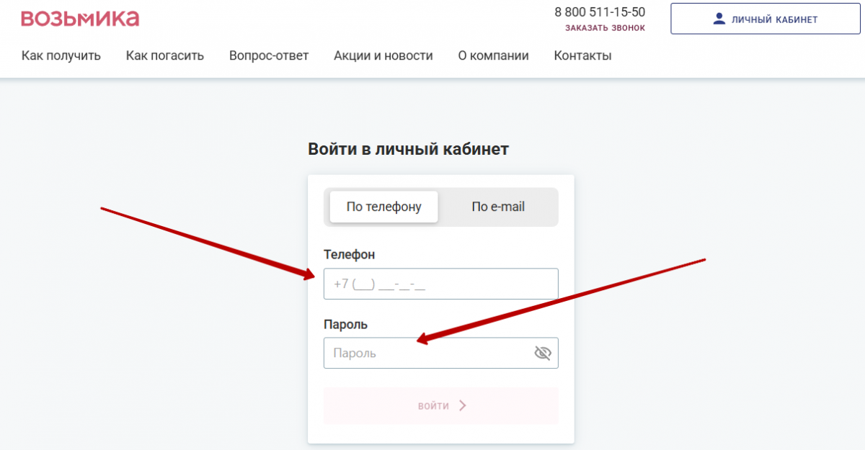Switch to the По e-mail tab
The height and width of the screenshot is (450, 865).
[498, 207]
